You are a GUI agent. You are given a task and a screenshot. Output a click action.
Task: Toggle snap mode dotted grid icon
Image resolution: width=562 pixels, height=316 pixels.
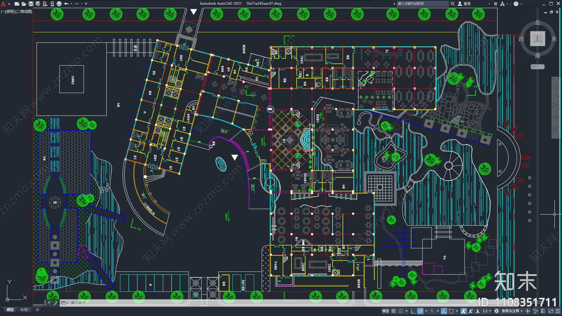coord(401,311)
